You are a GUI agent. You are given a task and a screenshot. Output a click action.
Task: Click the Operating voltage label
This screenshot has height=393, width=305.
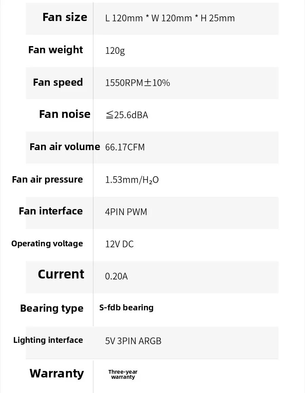[x=47, y=244]
